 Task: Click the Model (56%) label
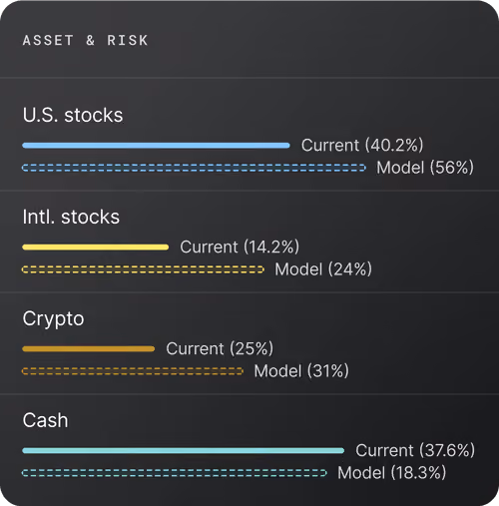425,168
